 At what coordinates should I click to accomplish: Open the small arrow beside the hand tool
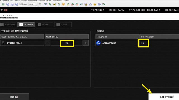pos(42,4)
